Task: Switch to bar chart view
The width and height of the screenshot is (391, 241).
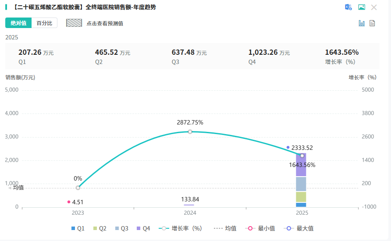Action: point(362,23)
